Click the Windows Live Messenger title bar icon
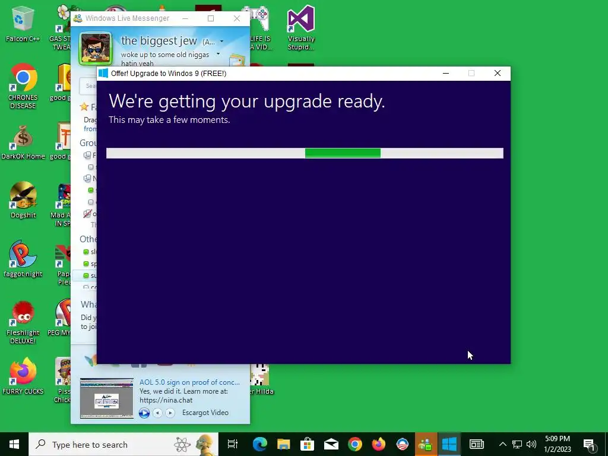 coord(78,18)
